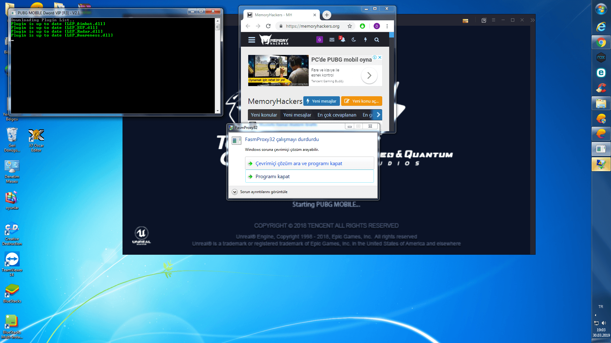Open the Chrome three-dot menu
The height and width of the screenshot is (343, 611).
[x=387, y=26]
